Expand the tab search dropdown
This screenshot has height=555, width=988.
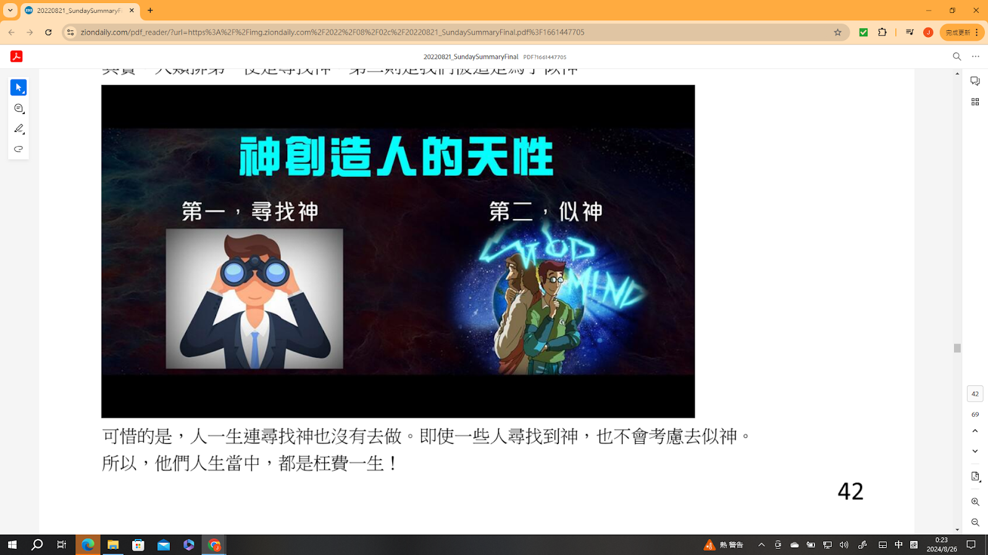coord(10,10)
